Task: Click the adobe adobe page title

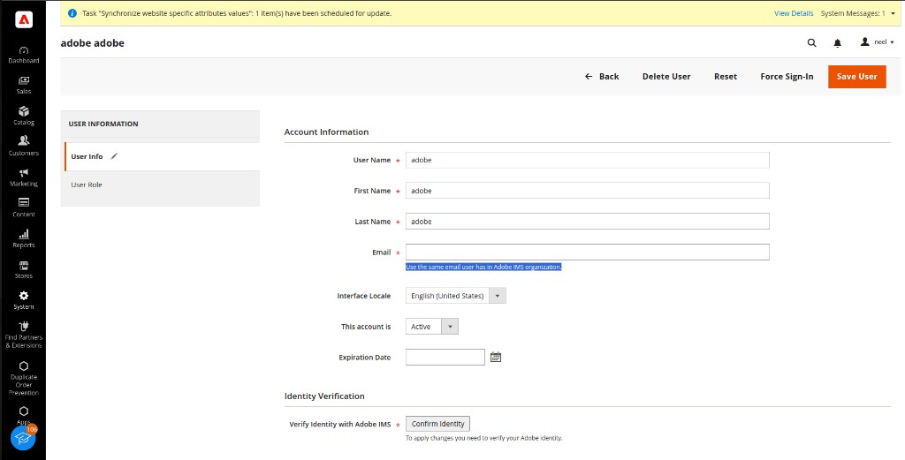Action: 92,43
